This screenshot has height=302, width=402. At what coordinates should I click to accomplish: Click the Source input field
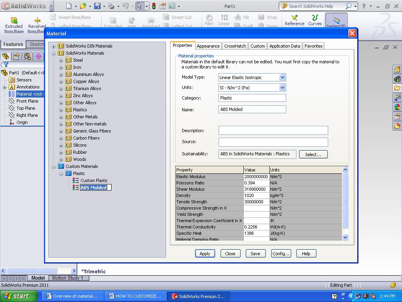coord(273,142)
